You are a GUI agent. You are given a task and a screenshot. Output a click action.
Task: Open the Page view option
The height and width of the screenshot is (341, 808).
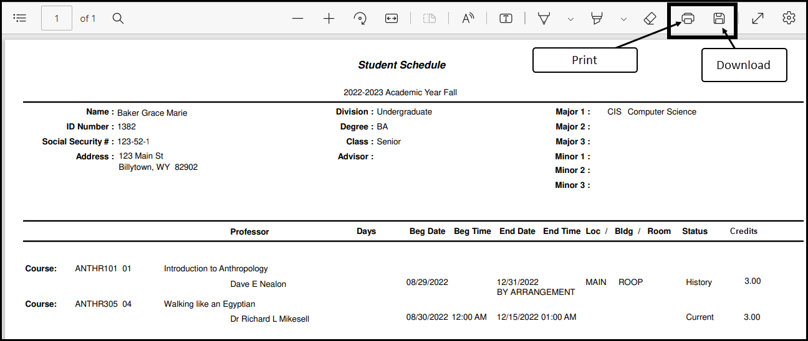(430, 19)
